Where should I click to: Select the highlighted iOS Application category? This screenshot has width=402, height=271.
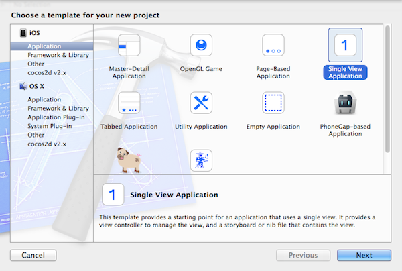[52, 46]
